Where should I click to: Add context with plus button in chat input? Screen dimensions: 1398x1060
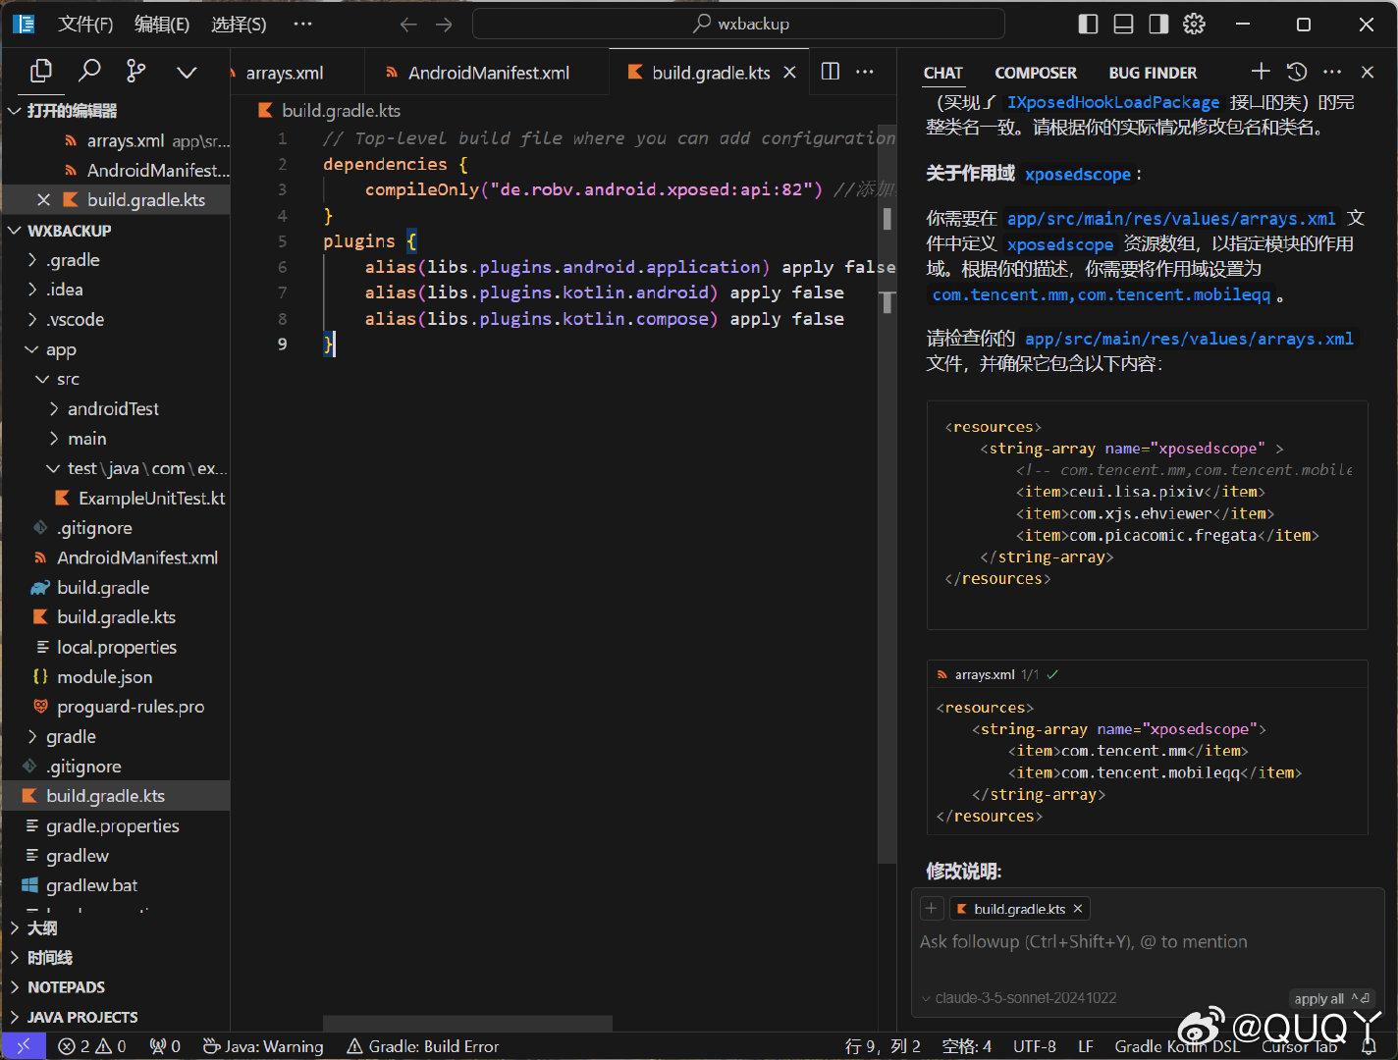931,909
